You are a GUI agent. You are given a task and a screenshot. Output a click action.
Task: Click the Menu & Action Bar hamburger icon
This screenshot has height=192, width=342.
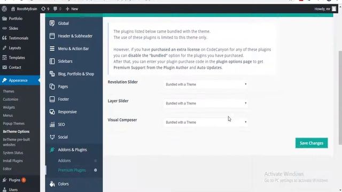[52, 49]
